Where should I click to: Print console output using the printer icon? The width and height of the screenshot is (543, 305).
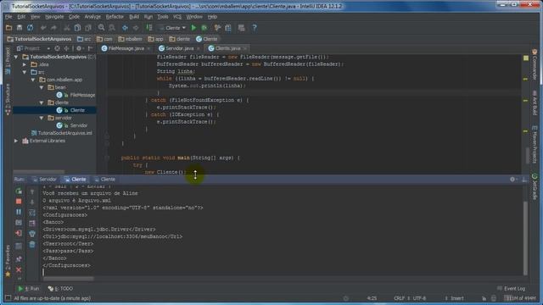point(32,234)
